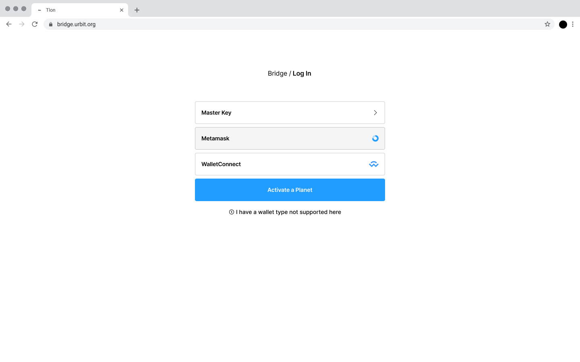580x362 pixels.
Task: Open a new tab with the plus button
Action: tap(137, 10)
